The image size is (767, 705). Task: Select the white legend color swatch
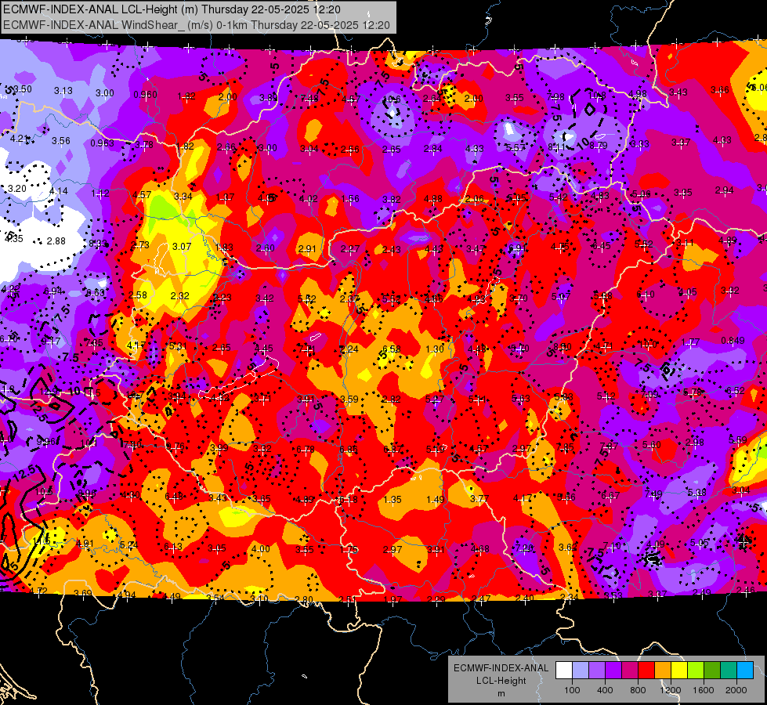click(x=564, y=670)
